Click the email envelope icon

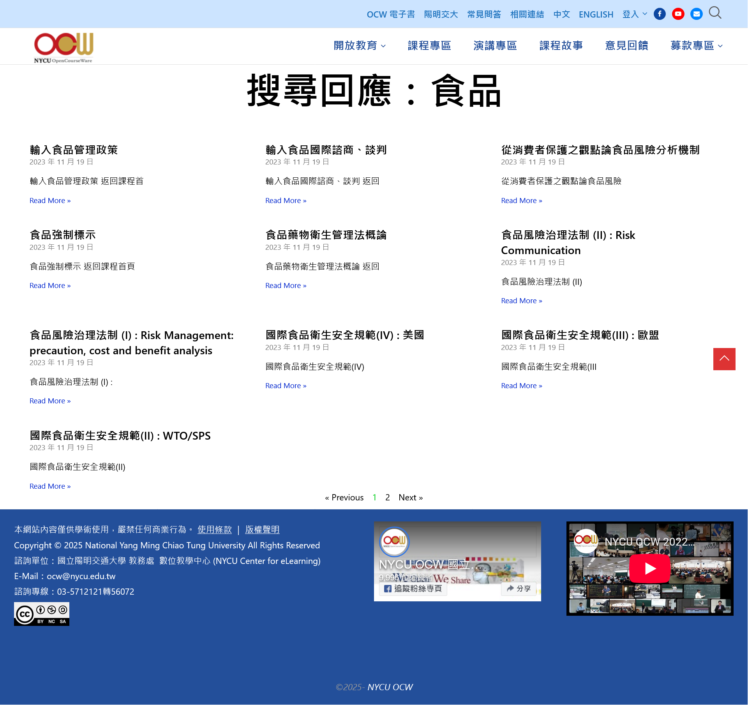pyautogui.click(x=696, y=14)
